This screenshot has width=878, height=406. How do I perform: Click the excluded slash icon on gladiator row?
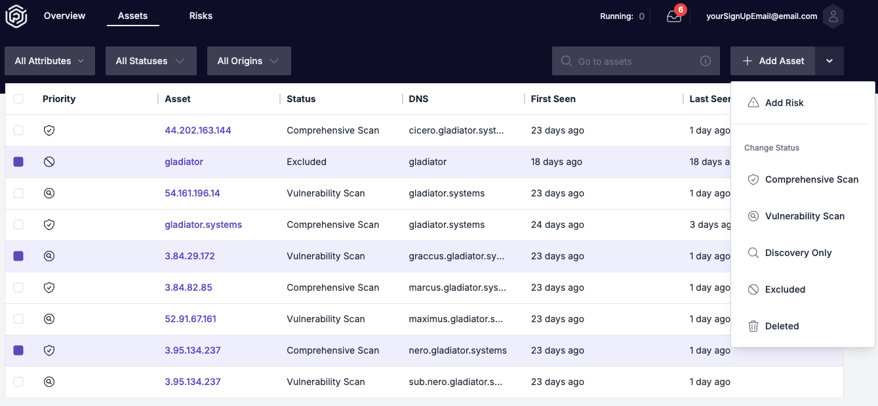(x=49, y=162)
